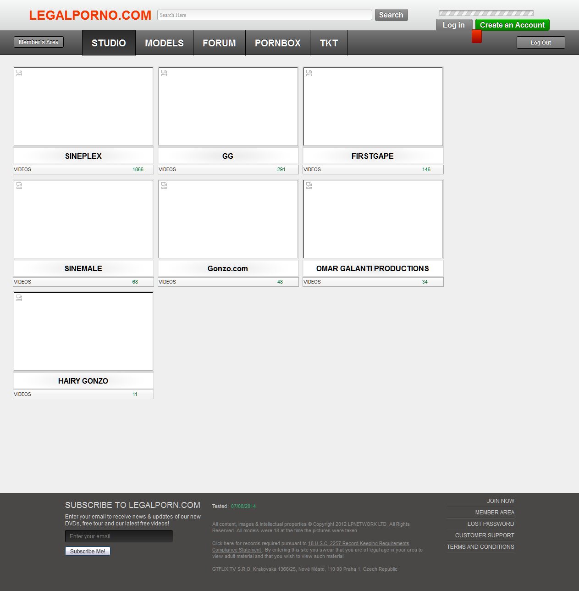
Task: Click the green Create an Account button
Action: coord(512,25)
